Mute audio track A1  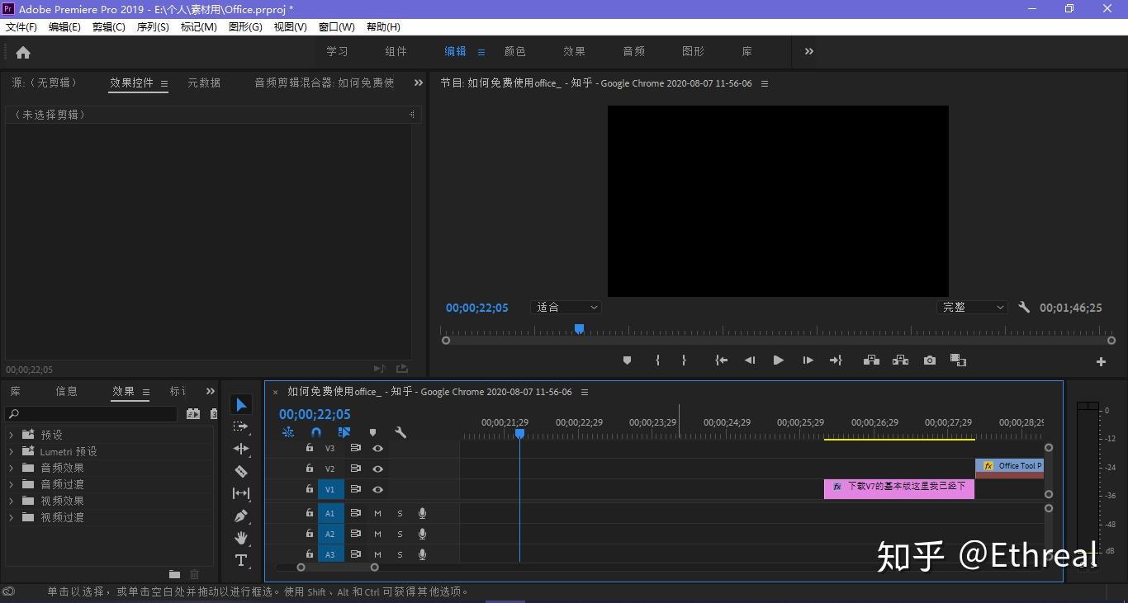[x=377, y=513]
